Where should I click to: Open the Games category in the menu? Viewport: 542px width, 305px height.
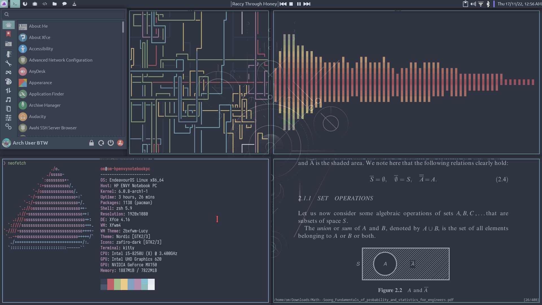tap(8, 72)
